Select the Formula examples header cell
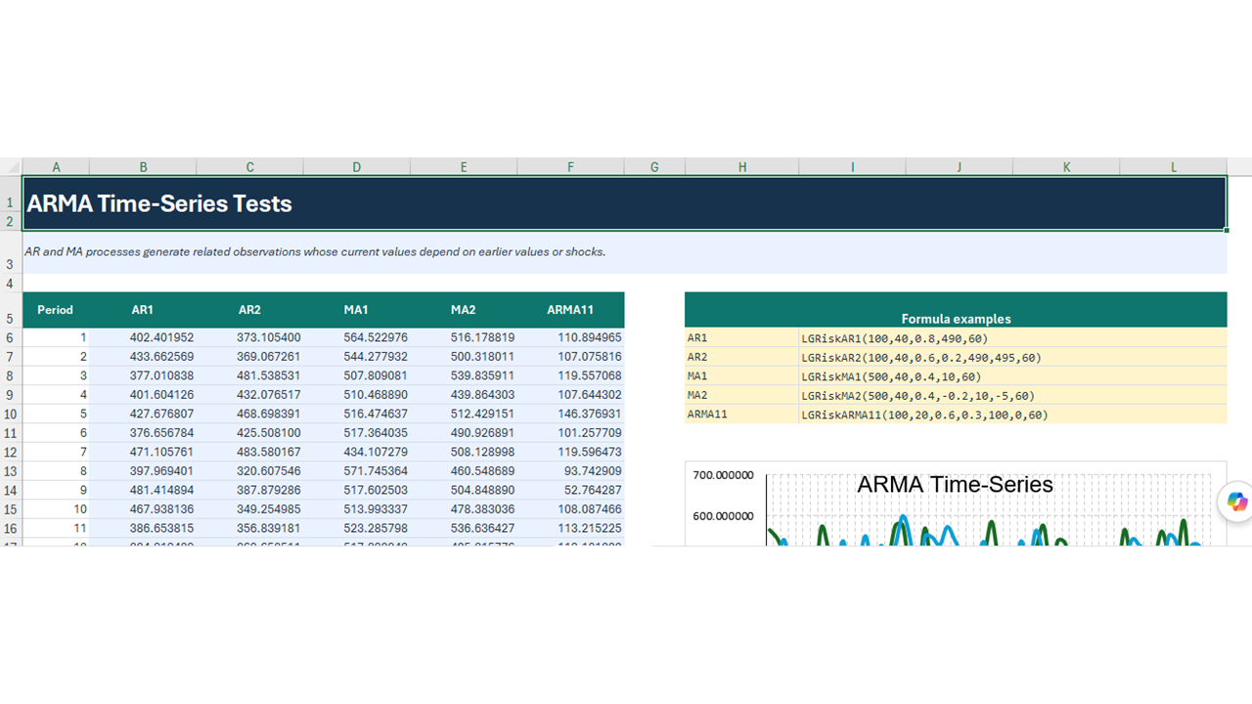Viewport: 1252px width, 704px height. [x=956, y=310]
